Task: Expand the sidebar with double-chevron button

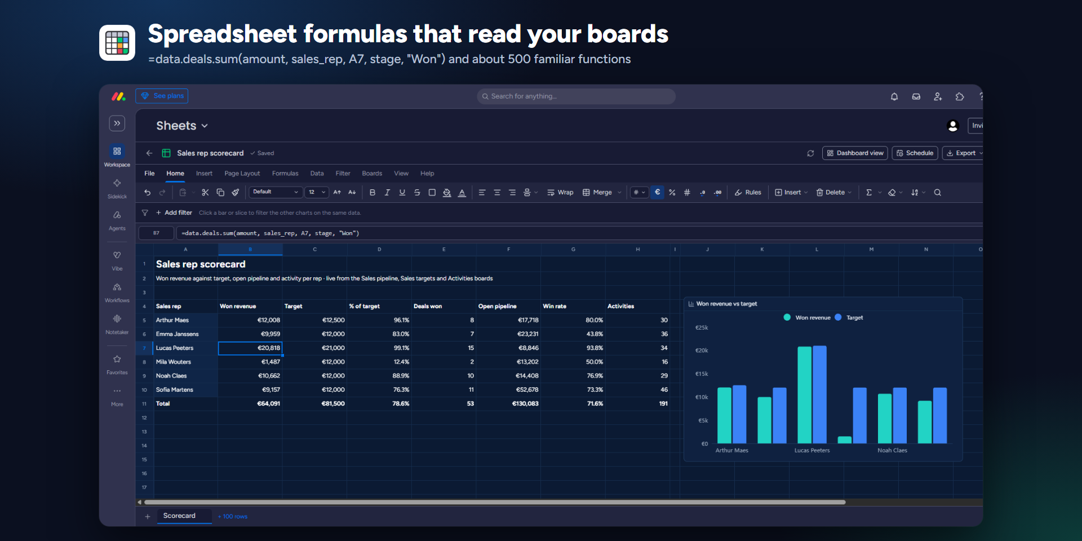Action: pos(117,123)
